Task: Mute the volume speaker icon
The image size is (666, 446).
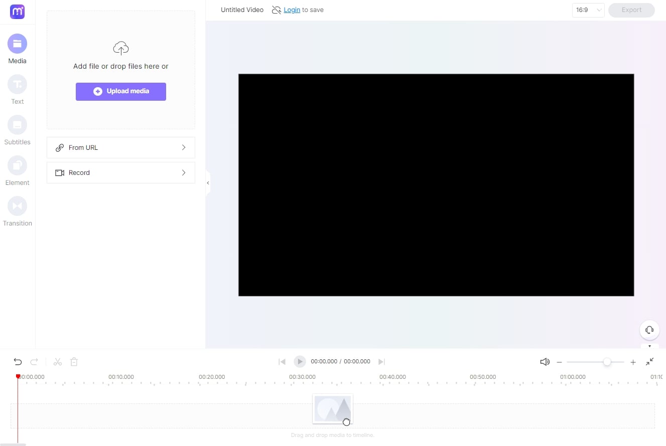Action: (545, 361)
